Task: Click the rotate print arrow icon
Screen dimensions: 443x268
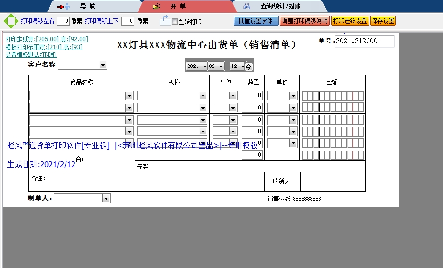Action: [165, 20]
